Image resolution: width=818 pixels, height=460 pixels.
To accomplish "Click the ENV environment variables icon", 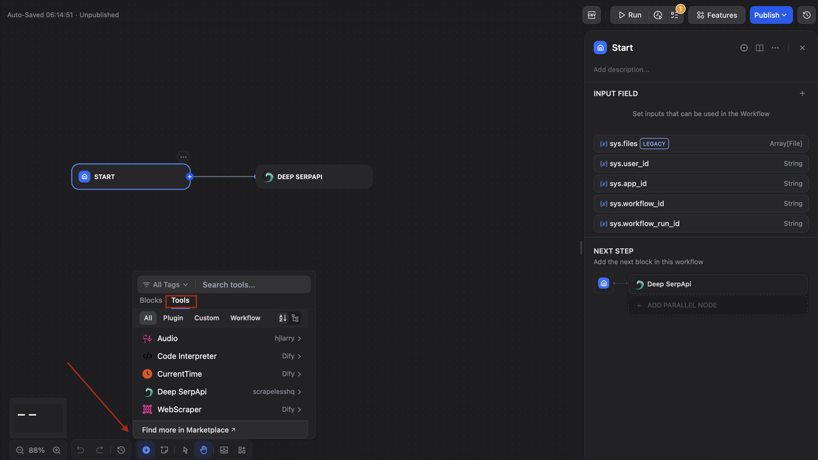I will coord(592,15).
